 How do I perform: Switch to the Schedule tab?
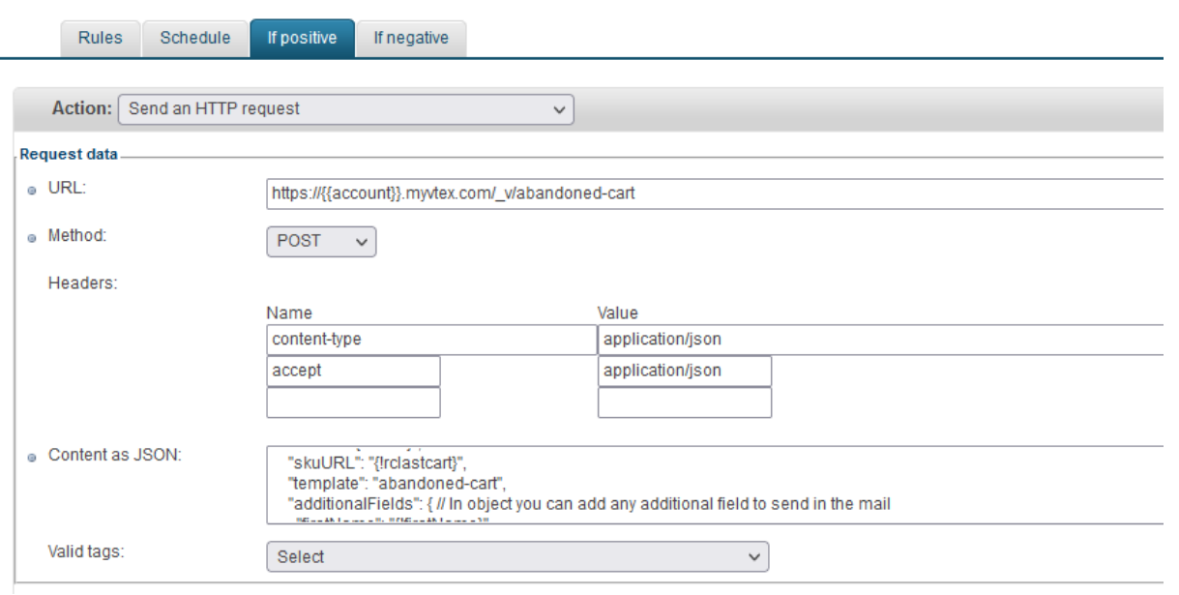(x=194, y=39)
